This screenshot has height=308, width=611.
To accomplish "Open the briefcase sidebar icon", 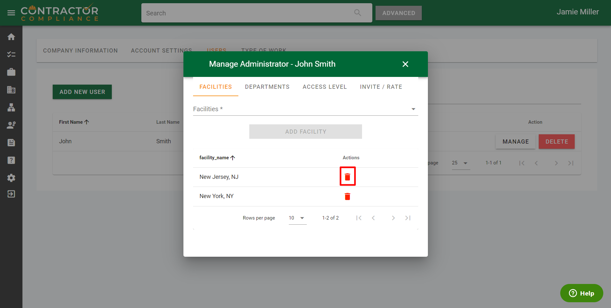I will pyautogui.click(x=11, y=72).
